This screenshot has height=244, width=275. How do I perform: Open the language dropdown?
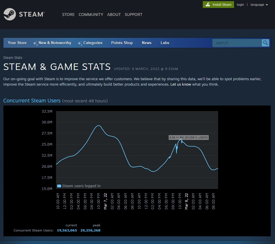click(x=259, y=5)
